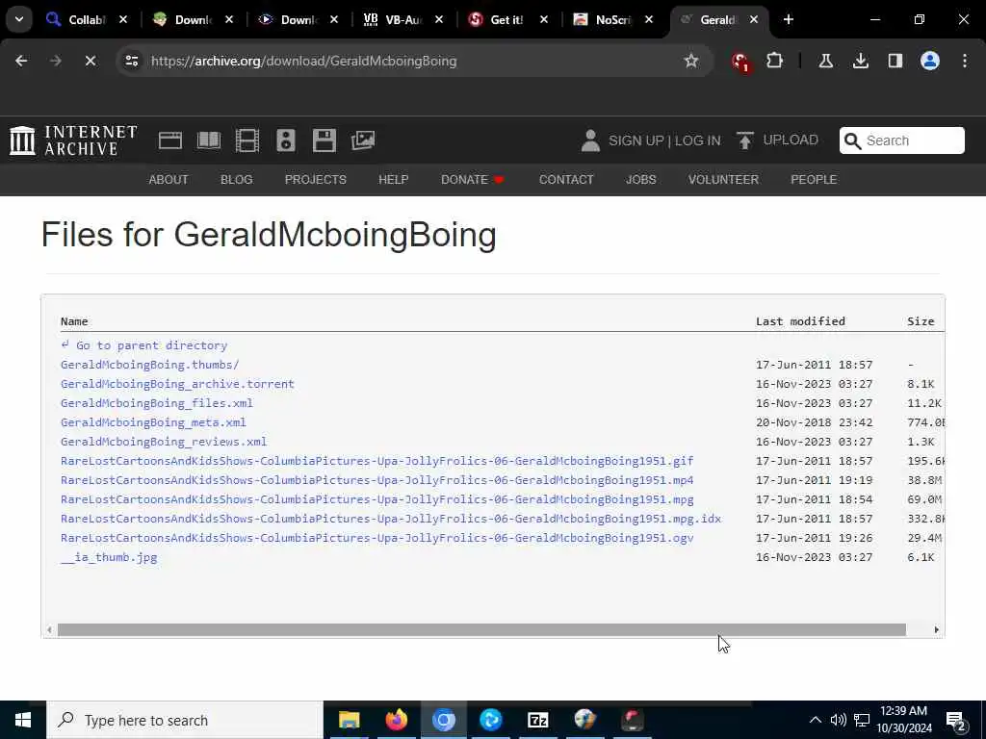Click the Internet Archive Search field
986x739 pixels.
coord(901,140)
